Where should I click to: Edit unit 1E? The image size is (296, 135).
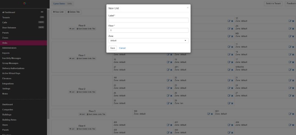290,21
